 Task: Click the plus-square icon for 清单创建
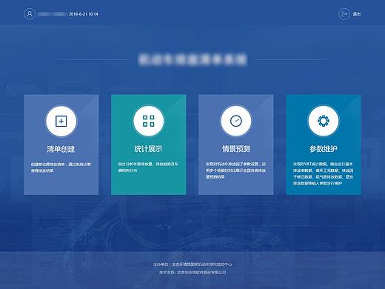click(61, 122)
